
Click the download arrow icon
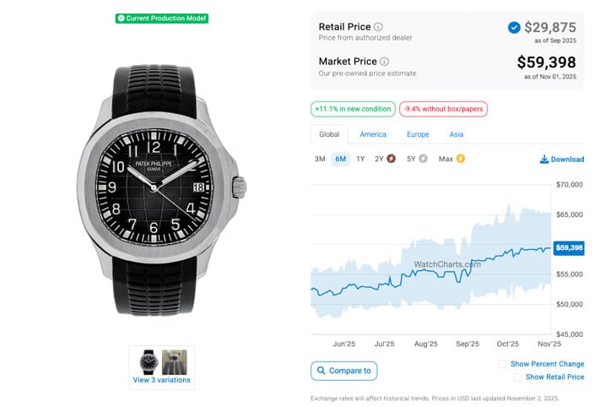[544, 159]
